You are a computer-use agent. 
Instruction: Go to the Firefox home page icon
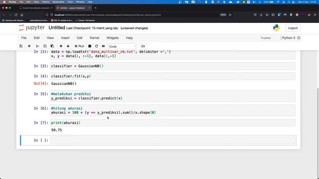pyautogui.click(x=22, y=15)
